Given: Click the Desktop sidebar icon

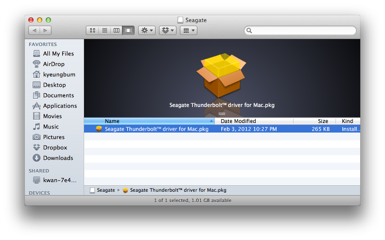Looking at the screenshot, I should 37,85.
